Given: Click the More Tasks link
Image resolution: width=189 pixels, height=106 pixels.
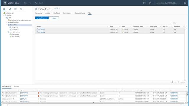Looking at the screenshot, I should click(183, 105).
